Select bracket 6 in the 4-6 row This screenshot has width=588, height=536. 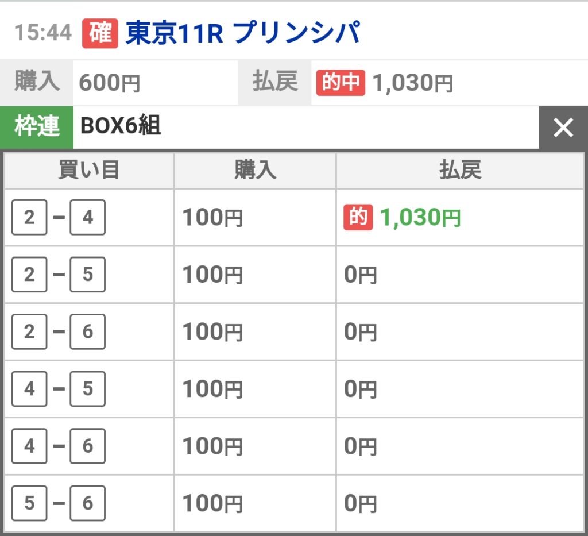[88, 446]
